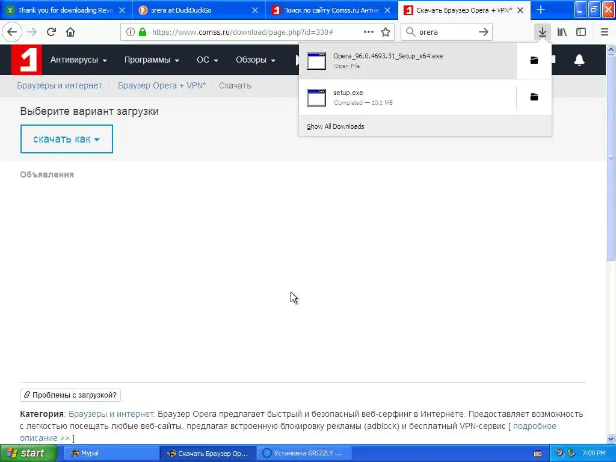Follow the Браузеры и интернет breadcrumb
This screenshot has height=462, width=616.
pos(60,85)
